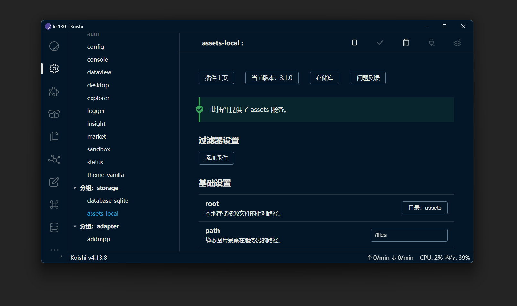Collapse the adapter group
517x306 pixels.
click(x=75, y=226)
